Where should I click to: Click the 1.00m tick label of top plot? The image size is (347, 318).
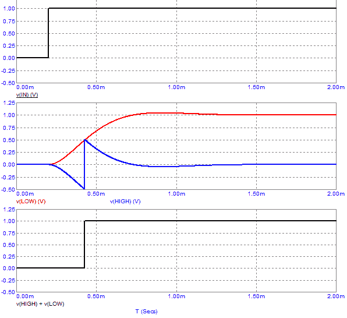pos(176,87)
